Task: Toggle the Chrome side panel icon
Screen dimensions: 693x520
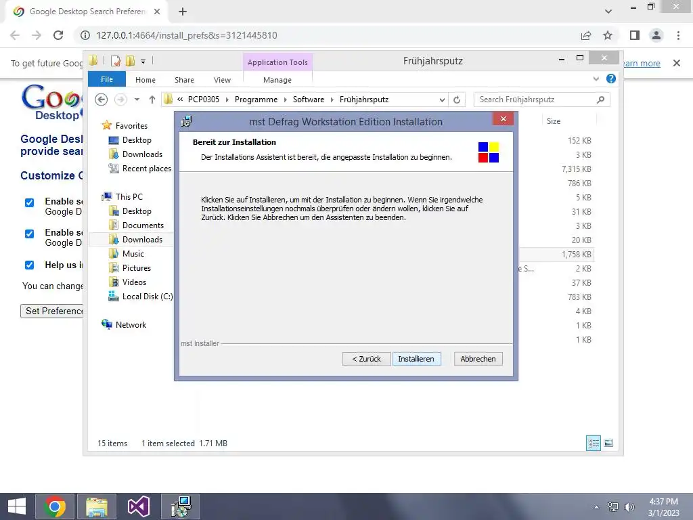Action: tap(635, 35)
